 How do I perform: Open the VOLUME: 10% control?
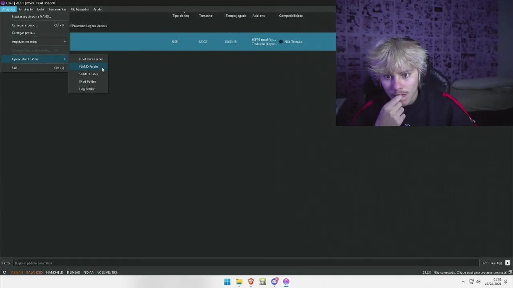[x=107, y=272]
